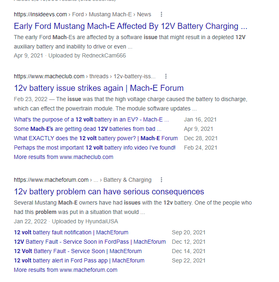
Task: Open 'Early Ford Mustang Mach-E Affected By 12V' result
Action: tap(131, 26)
